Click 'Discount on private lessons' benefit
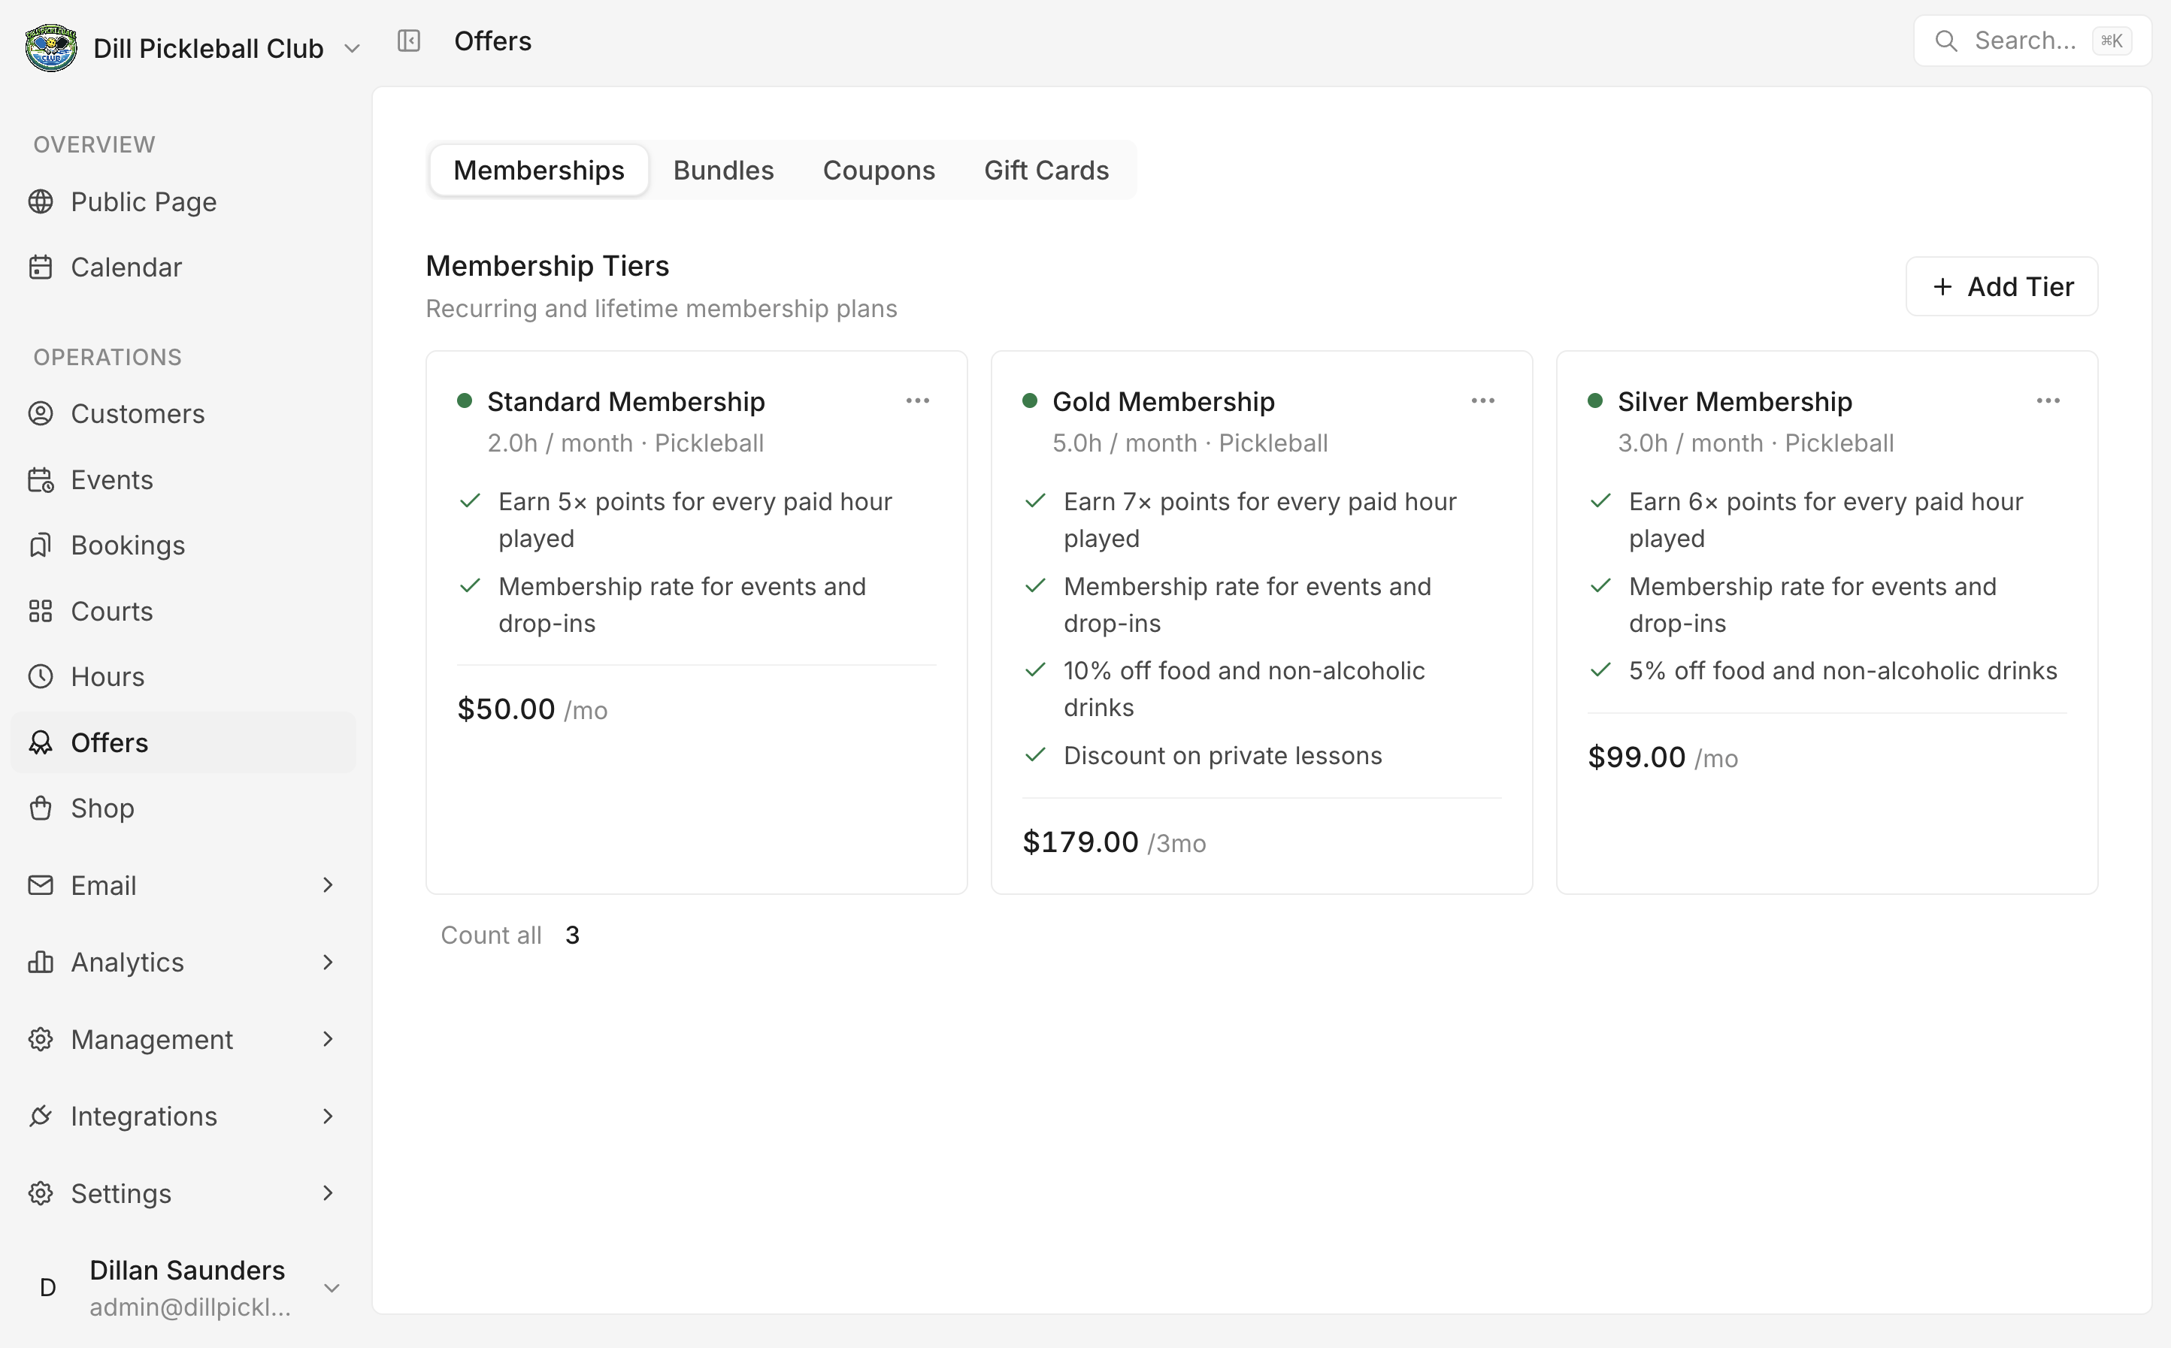Image resolution: width=2171 pixels, height=1348 pixels. point(1222,756)
